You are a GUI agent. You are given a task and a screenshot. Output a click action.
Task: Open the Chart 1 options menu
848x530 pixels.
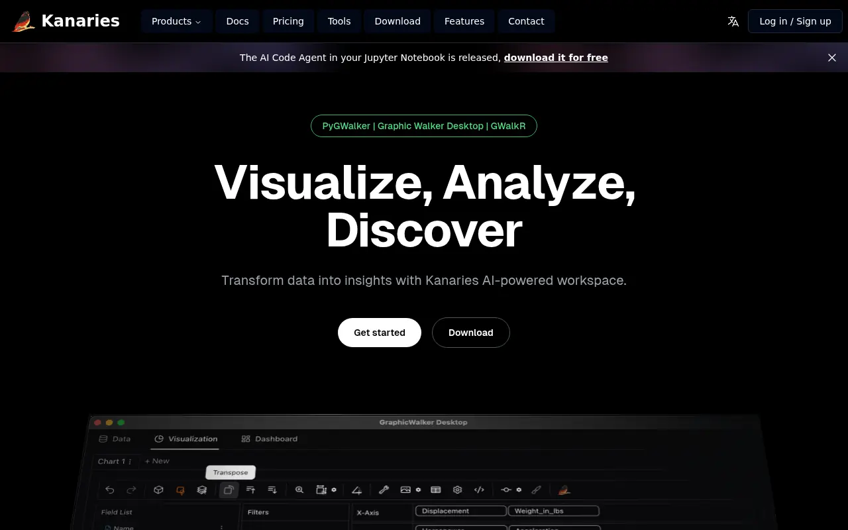tap(130, 461)
